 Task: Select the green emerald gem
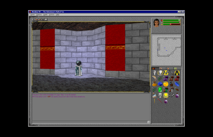click(160, 90)
